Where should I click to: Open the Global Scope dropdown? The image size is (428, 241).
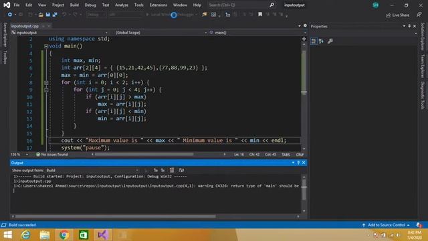pyautogui.click(x=160, y=33)
